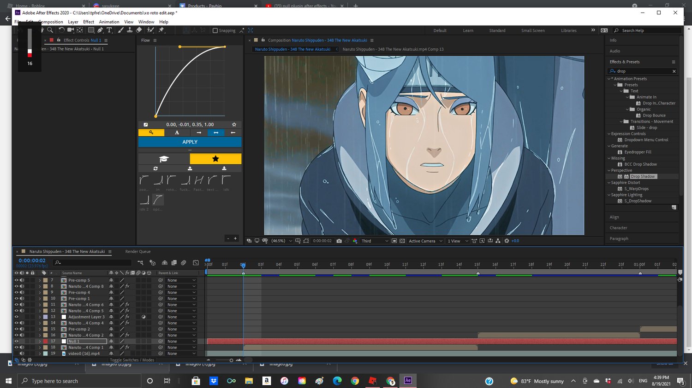The image size is (692, 388).
Task: Select the Unified Camera tool
Action: point(70,30)
